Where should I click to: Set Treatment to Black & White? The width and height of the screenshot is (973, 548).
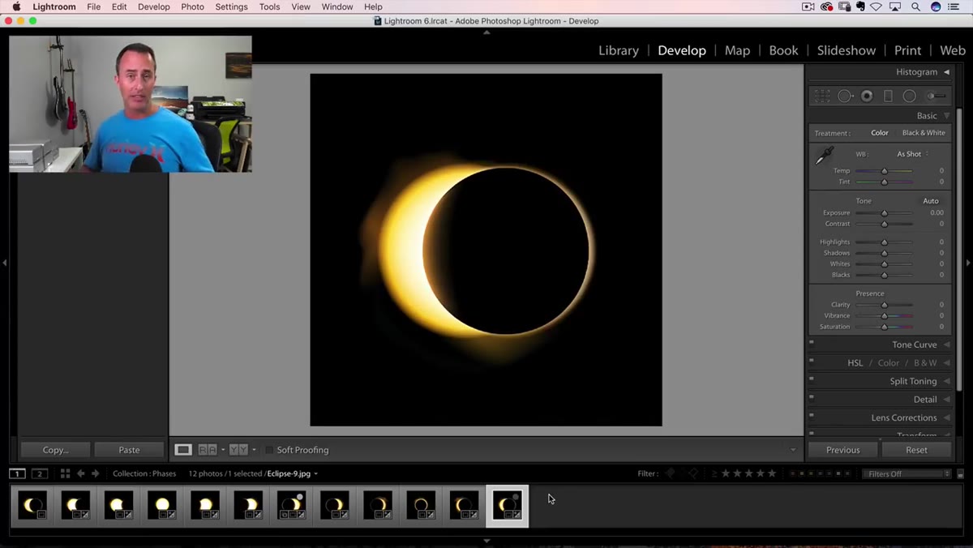point(924,133)
